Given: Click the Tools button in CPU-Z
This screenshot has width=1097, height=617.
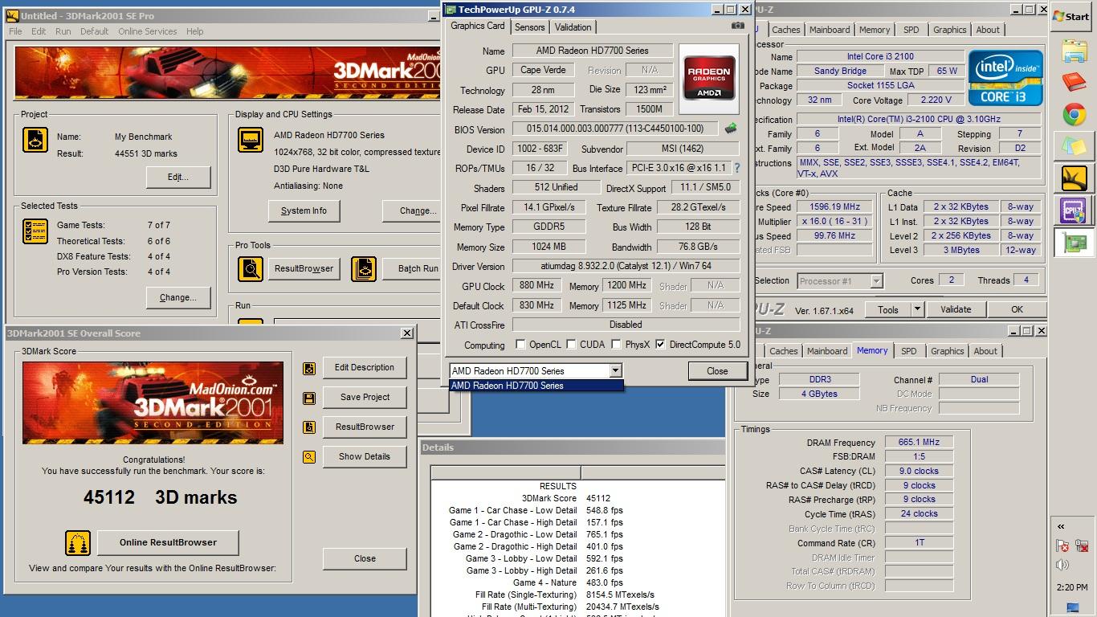Looking at the screenshot, I should coord(887,309).
